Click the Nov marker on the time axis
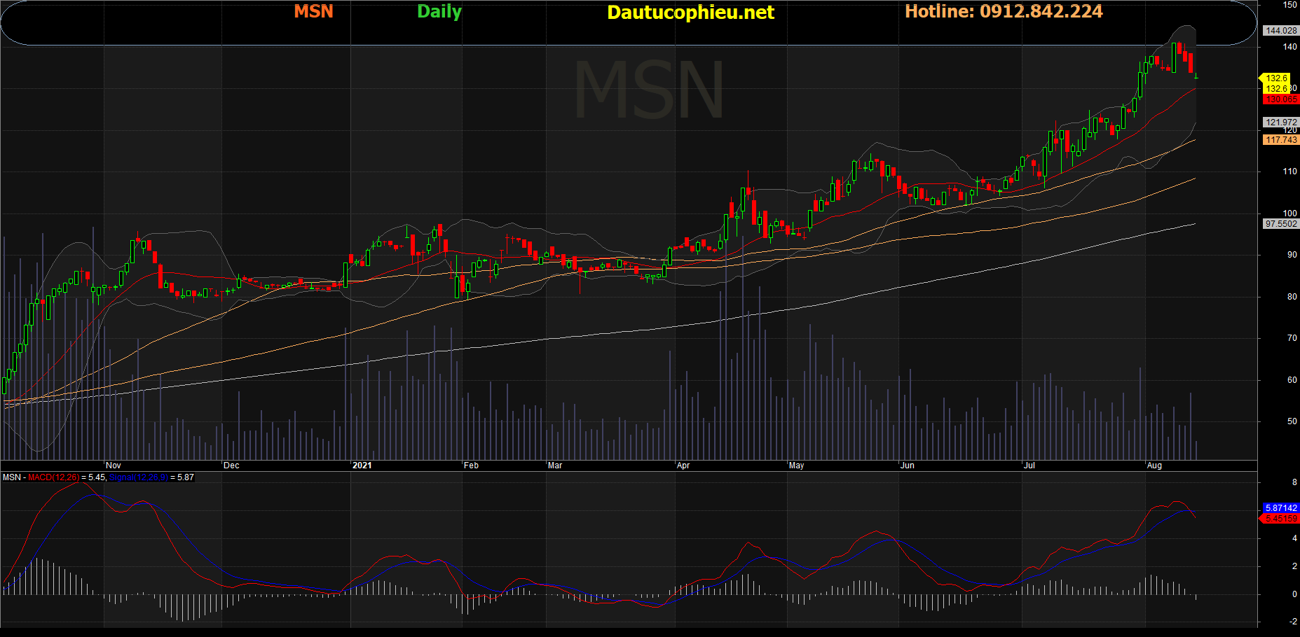This screenshot has width=1300, height=637. click(113, 465)
